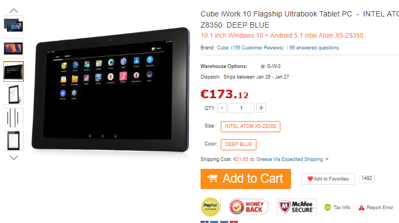The width and height of the screenshot is (399, 223).
Task: Open 155 Customer Reviews link
Action: click(x=257, y=48)
